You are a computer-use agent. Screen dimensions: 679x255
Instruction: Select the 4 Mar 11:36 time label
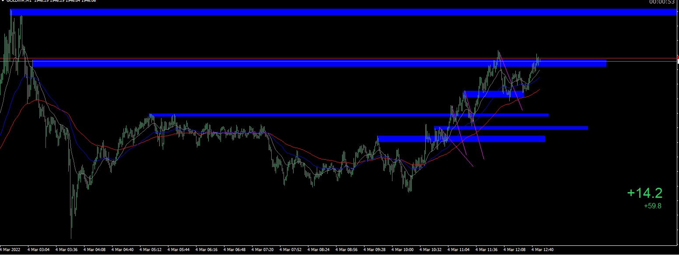[x=486, y=250]
